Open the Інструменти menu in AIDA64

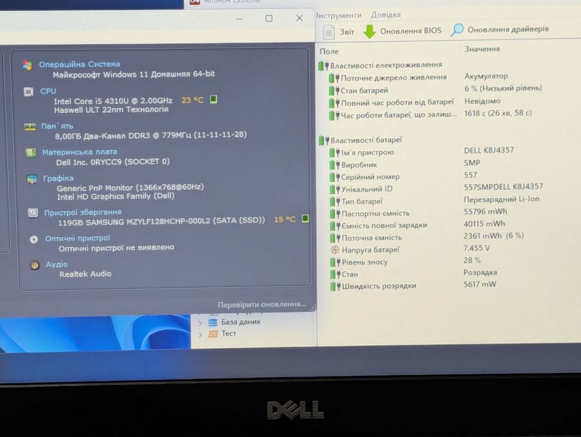pos(338,15)
